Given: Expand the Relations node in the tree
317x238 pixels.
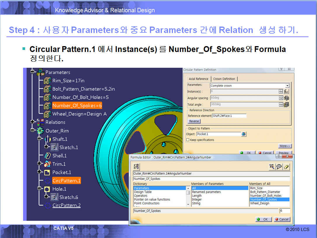Looking at the screenshot, I should click(32, 122).
